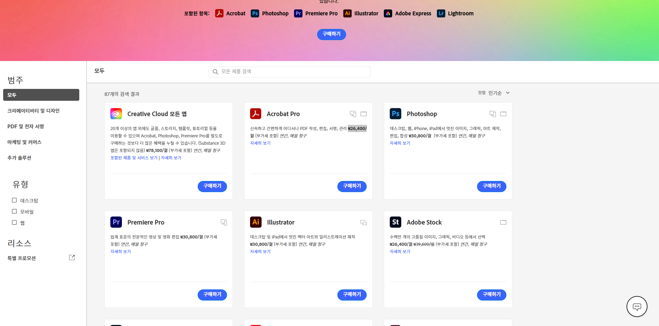
Task: Click the 87개의 검색 결과 text
Action: click(122, 94)
